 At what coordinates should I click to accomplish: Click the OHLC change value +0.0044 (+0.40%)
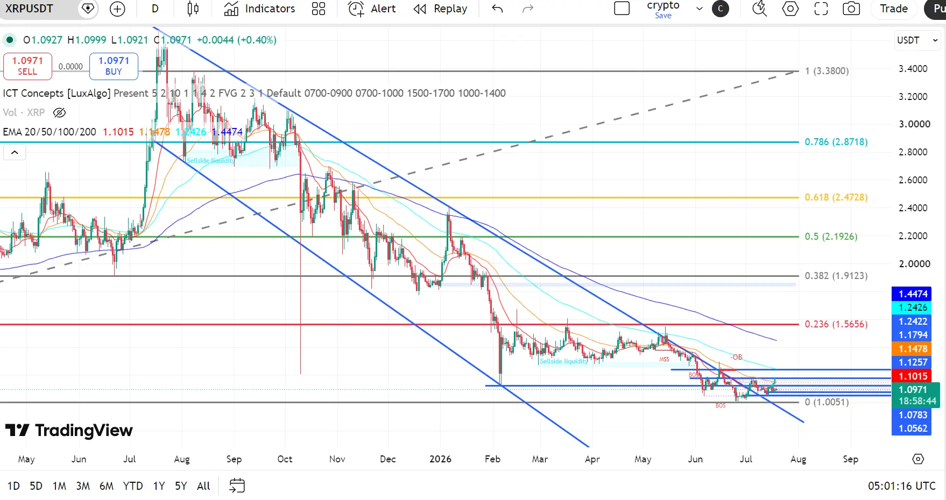pos(236,40)
